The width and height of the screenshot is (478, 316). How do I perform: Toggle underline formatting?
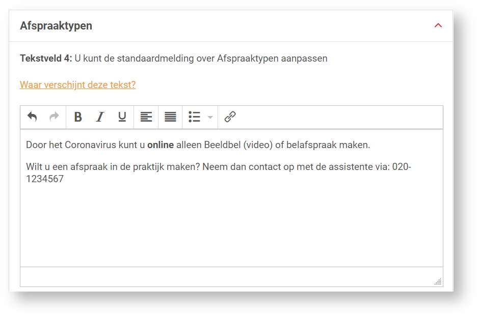tap(122, 117)
